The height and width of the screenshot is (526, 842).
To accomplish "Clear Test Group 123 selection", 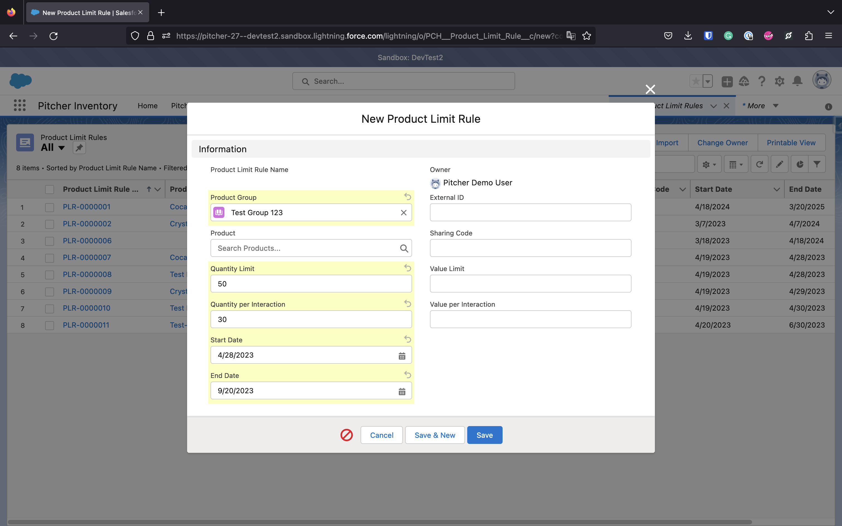I will [x=404, y=213].
